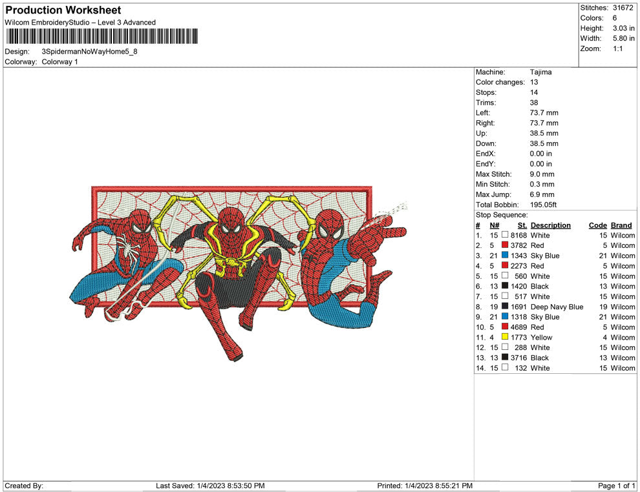Viewport: 640px width, 492px height.
Task: Click the stitch count 8168 in row 1
Action: pyautogui.click(x=518, y=235)
